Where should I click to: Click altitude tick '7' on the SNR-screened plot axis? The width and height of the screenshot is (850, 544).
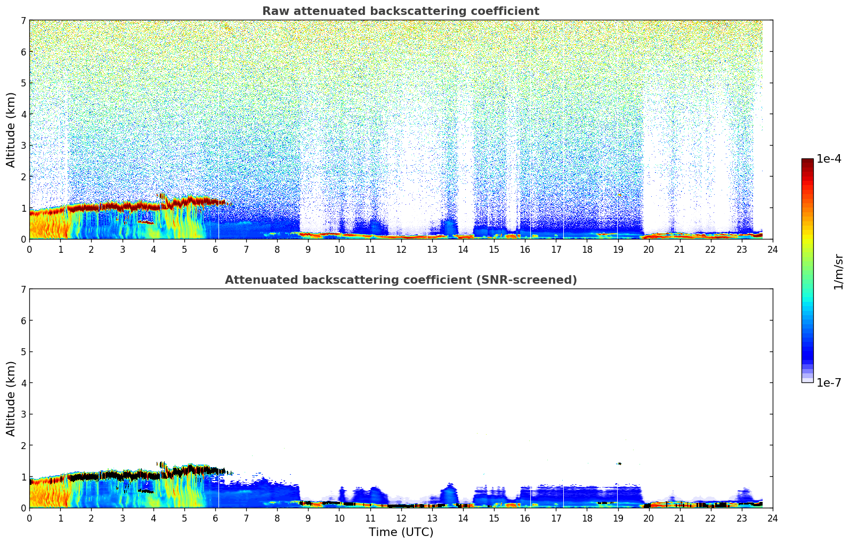tap(23, 290)
